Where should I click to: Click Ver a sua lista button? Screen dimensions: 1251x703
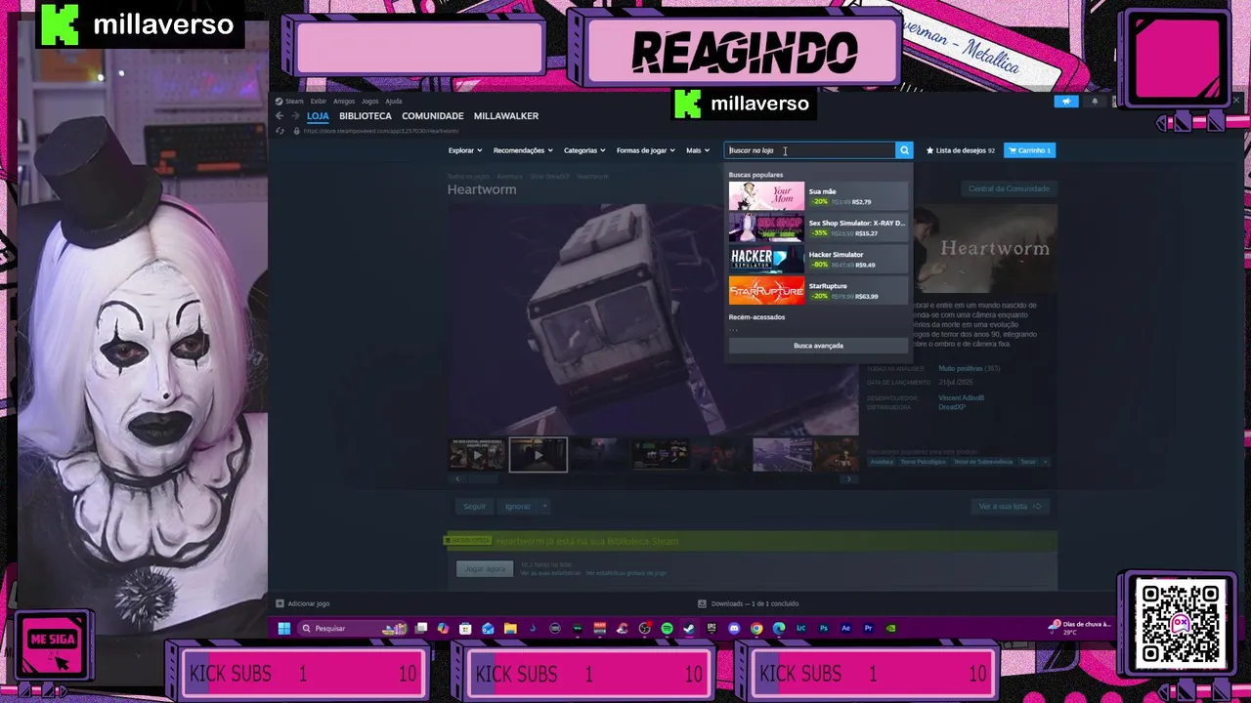click(1010, 506)
